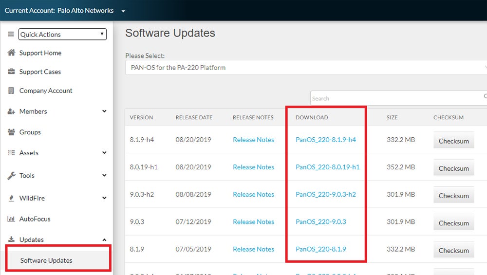Viewport: 487px width, 275px height.
Task: Select Software Updates in the sidebar
Action: click(x=46, y=260)
